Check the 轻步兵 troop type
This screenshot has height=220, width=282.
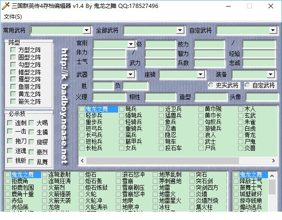click(x=82, y=115)
